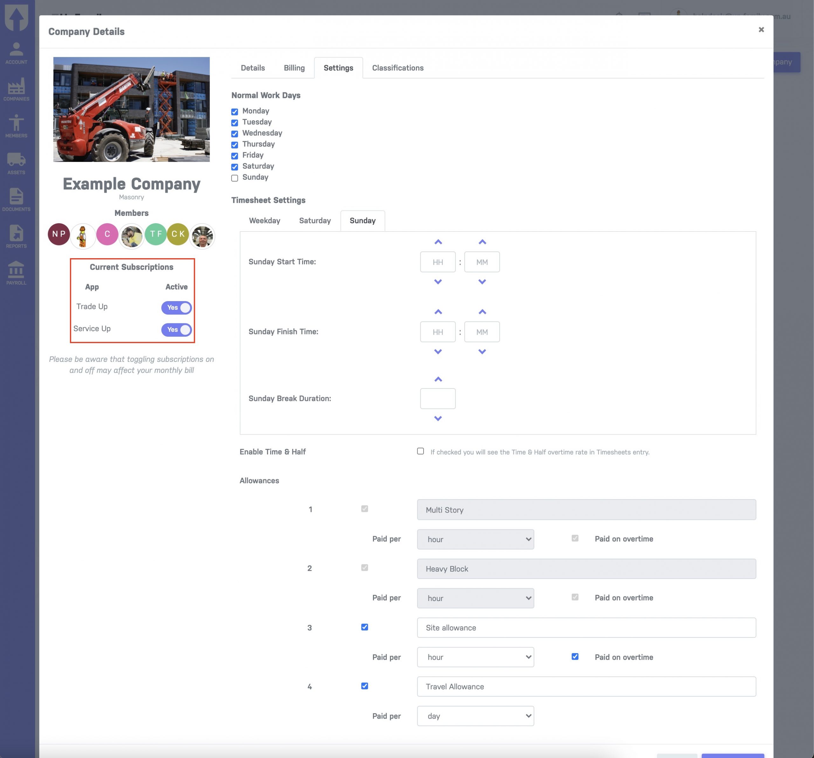Check the Sunday work day checkbox

click(x=235, y=178)
